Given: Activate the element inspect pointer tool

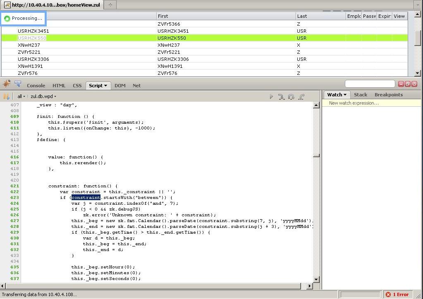Looking at the screenshot, I should click(18, 84).
